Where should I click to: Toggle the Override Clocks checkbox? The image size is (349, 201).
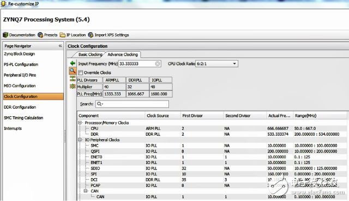[81, 72]
